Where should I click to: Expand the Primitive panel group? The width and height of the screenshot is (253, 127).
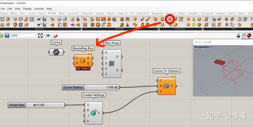201,29
